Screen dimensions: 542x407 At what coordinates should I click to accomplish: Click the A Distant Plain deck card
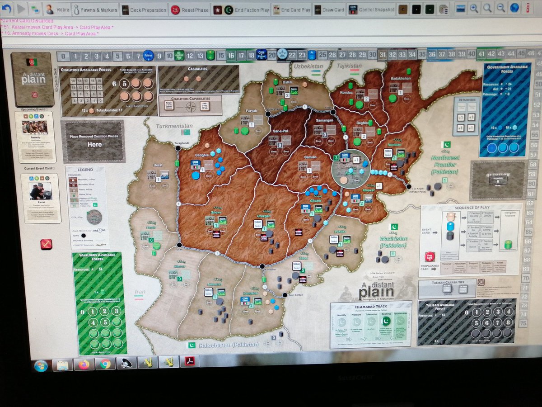(33, 79)
